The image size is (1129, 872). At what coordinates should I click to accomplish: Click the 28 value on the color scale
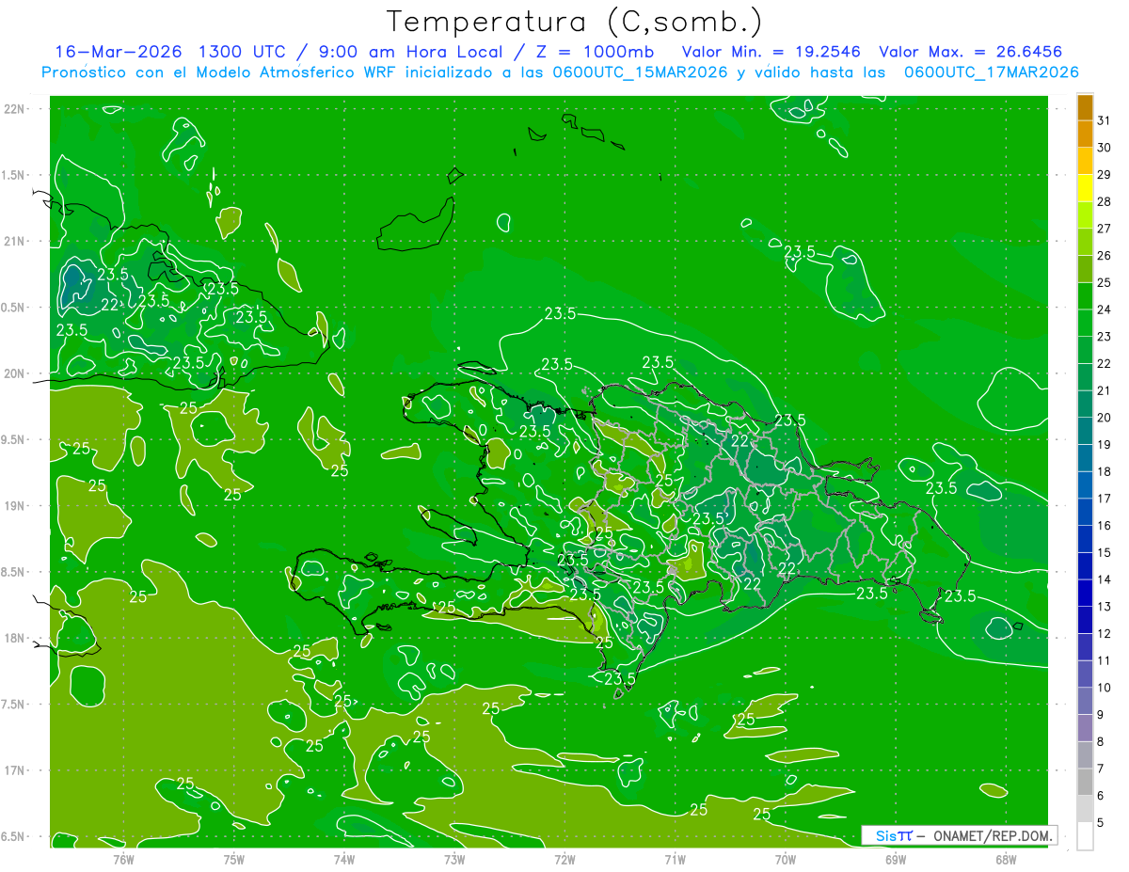[1105, 201]
